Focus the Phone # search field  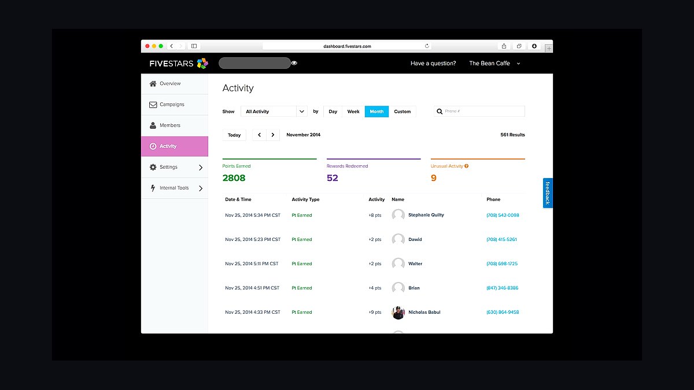pos(479,112)
